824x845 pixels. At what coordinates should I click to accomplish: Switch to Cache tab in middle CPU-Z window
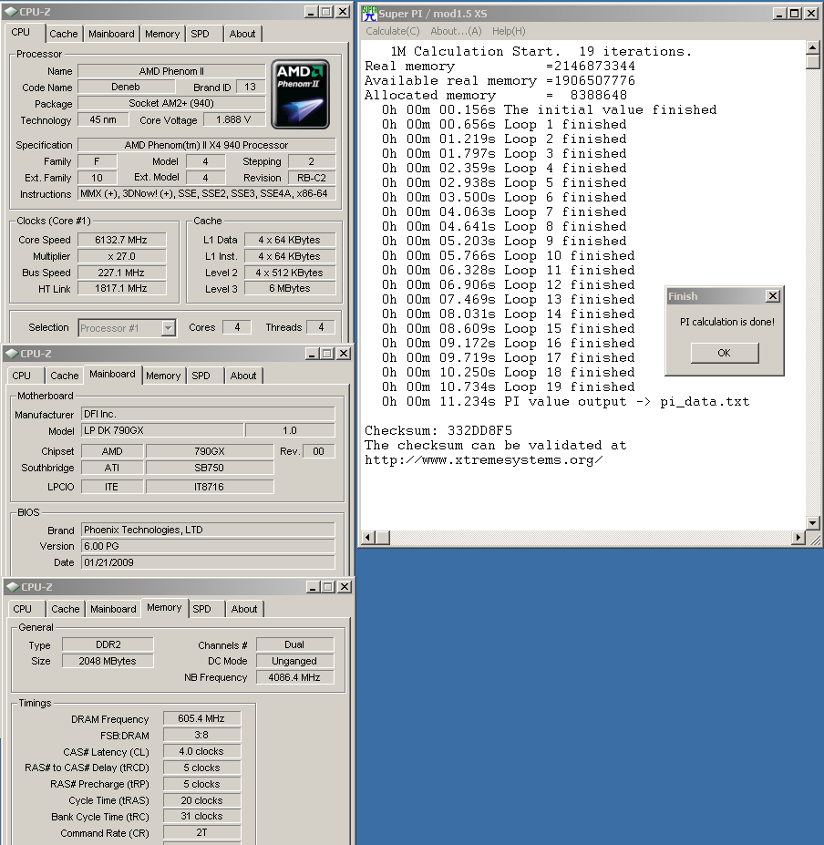click(65, 376)
